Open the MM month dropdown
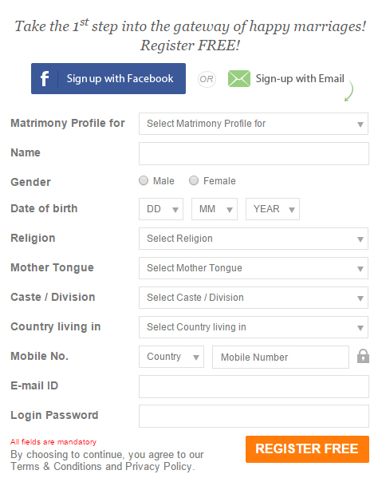Screen dimensions: 378x478 tap(215, 209)
